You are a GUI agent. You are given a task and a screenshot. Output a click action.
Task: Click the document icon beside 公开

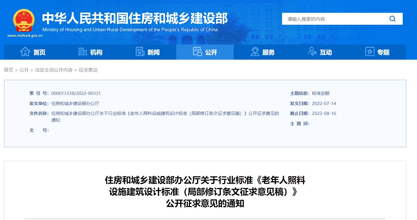pos(197,52)
